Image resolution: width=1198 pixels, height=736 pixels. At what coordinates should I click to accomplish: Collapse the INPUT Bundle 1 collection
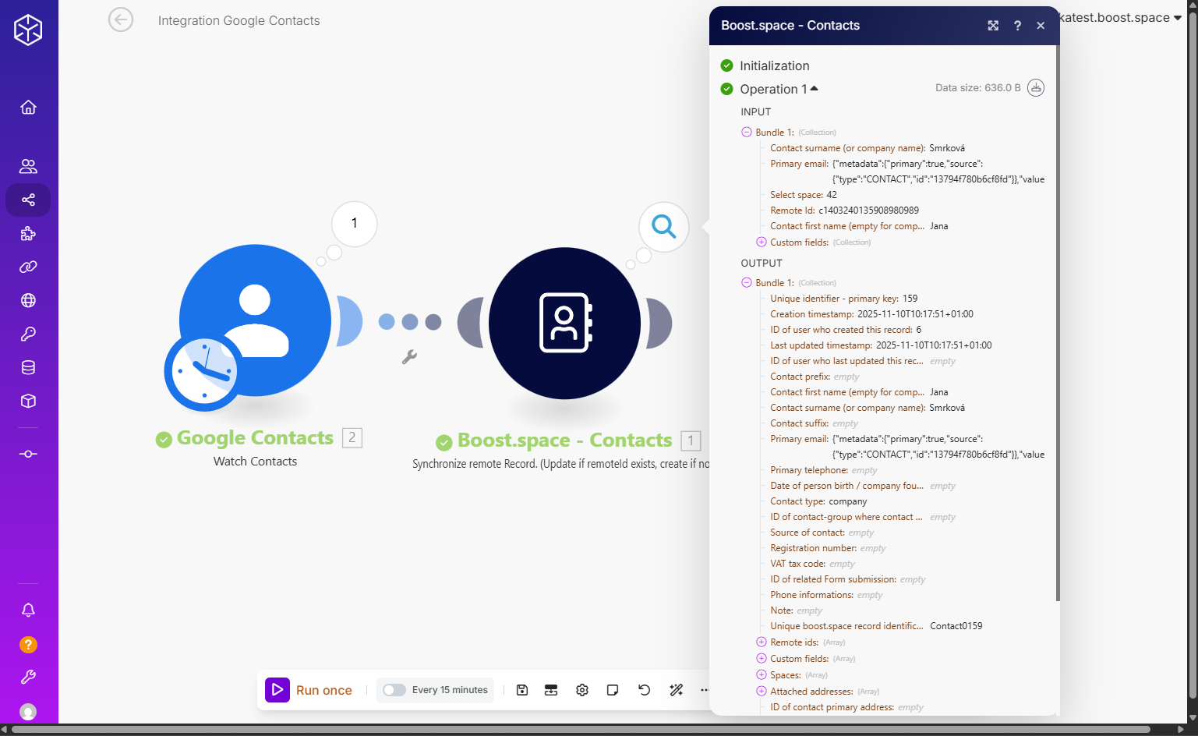(x=746, y=133)
